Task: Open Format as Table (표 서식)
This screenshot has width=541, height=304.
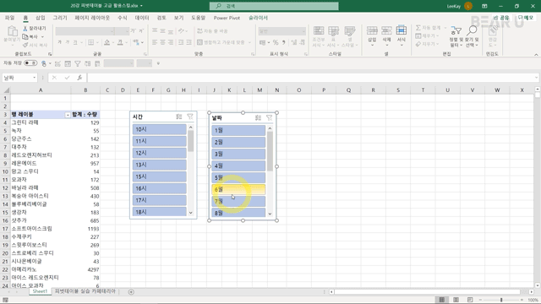Action: pyautogui.click(x=333, y=36)
